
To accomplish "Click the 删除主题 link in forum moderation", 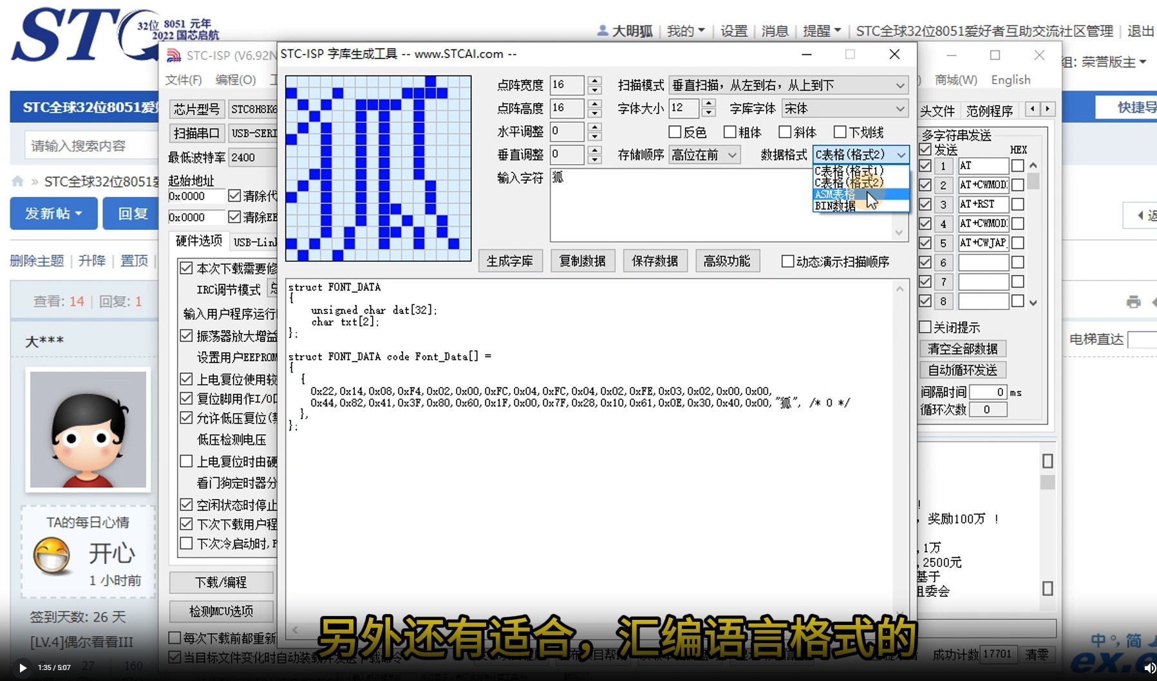I will (x=37, y=261).
